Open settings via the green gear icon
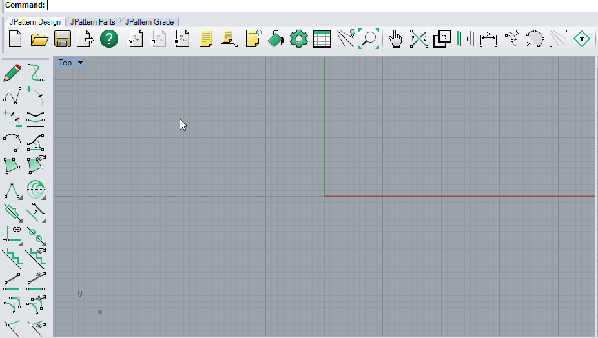This screenshot has height=338, width=598. click(298, 39)
